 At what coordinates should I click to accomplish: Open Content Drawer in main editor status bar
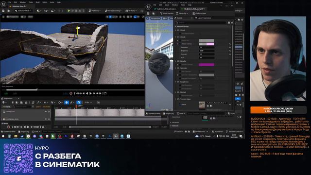[x=8, y=132]
